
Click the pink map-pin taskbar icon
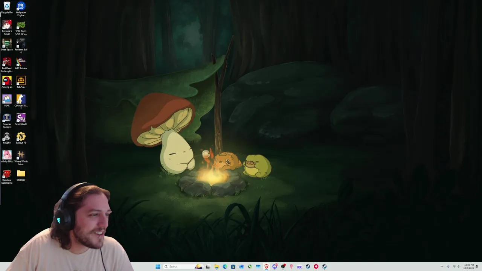click(291, 266)
